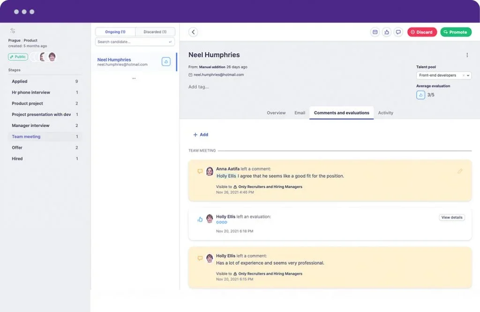Open the three-dot candidate options menu

coord(467,55)
